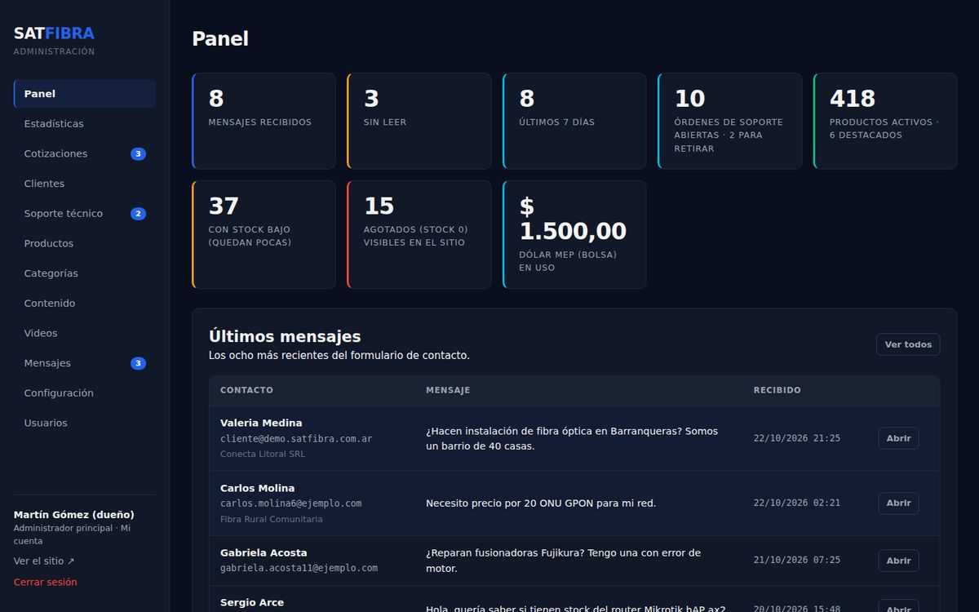Click the CONTACTO column header
This screenshot has width=979, height=612.
point(246,390)
